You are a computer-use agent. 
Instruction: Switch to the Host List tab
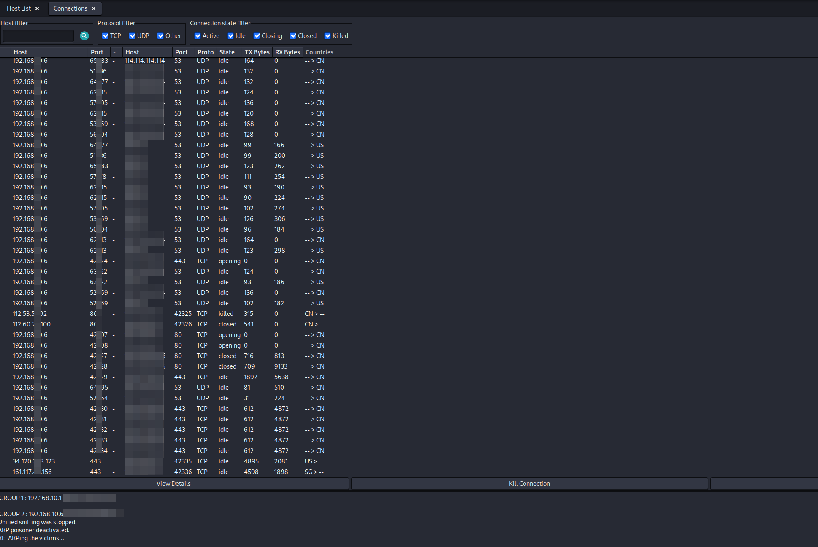[x=19, y=8]
